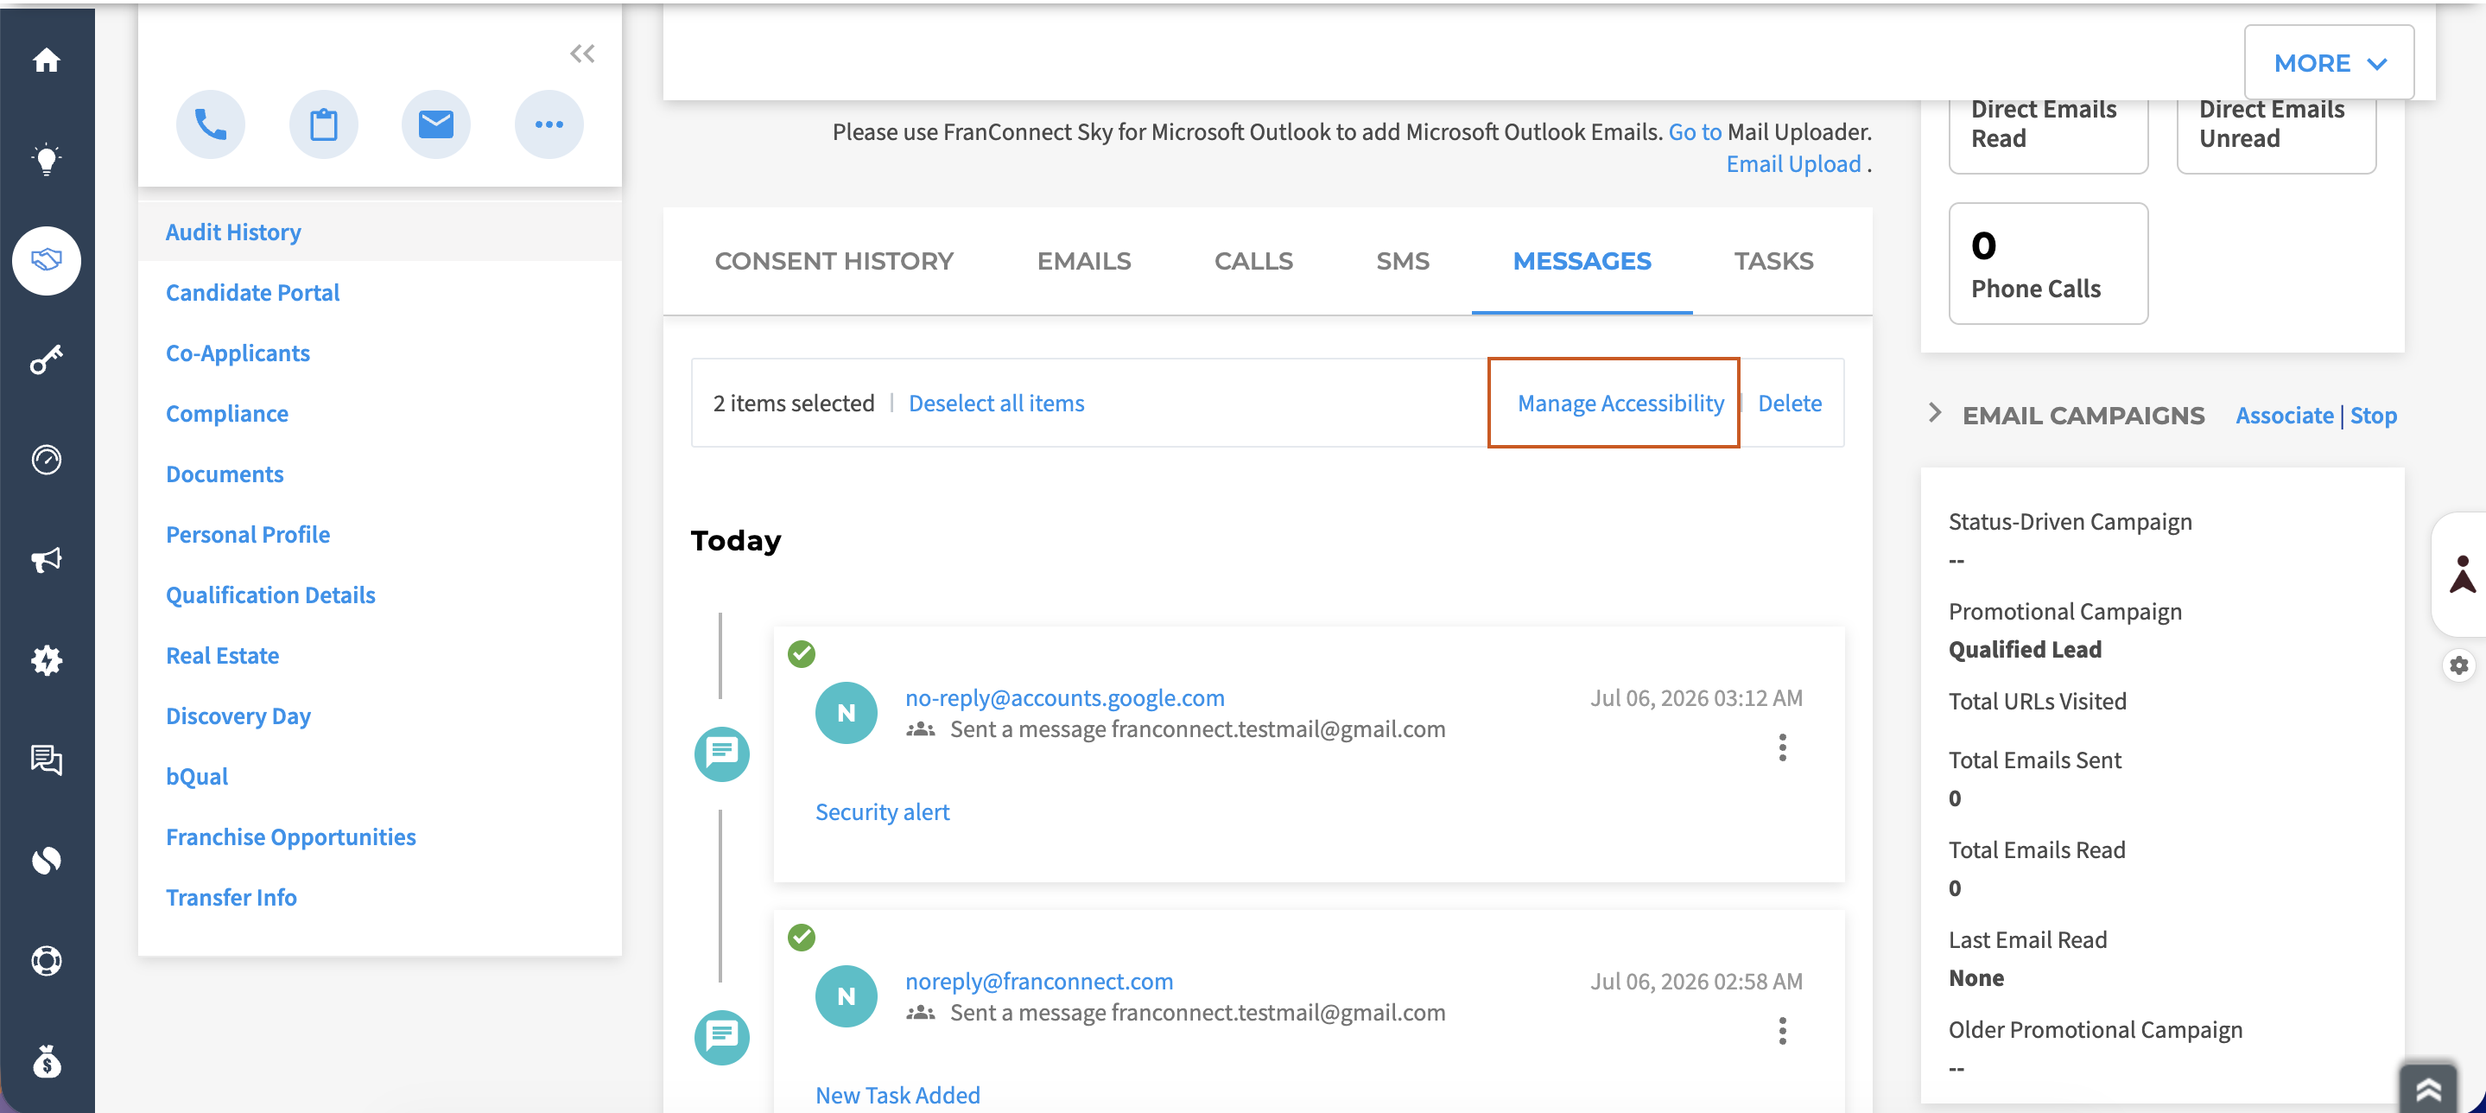The height and width of the screenshot is (1113, 2486).
Task: Open Audit History
Action: pos(233,232)
